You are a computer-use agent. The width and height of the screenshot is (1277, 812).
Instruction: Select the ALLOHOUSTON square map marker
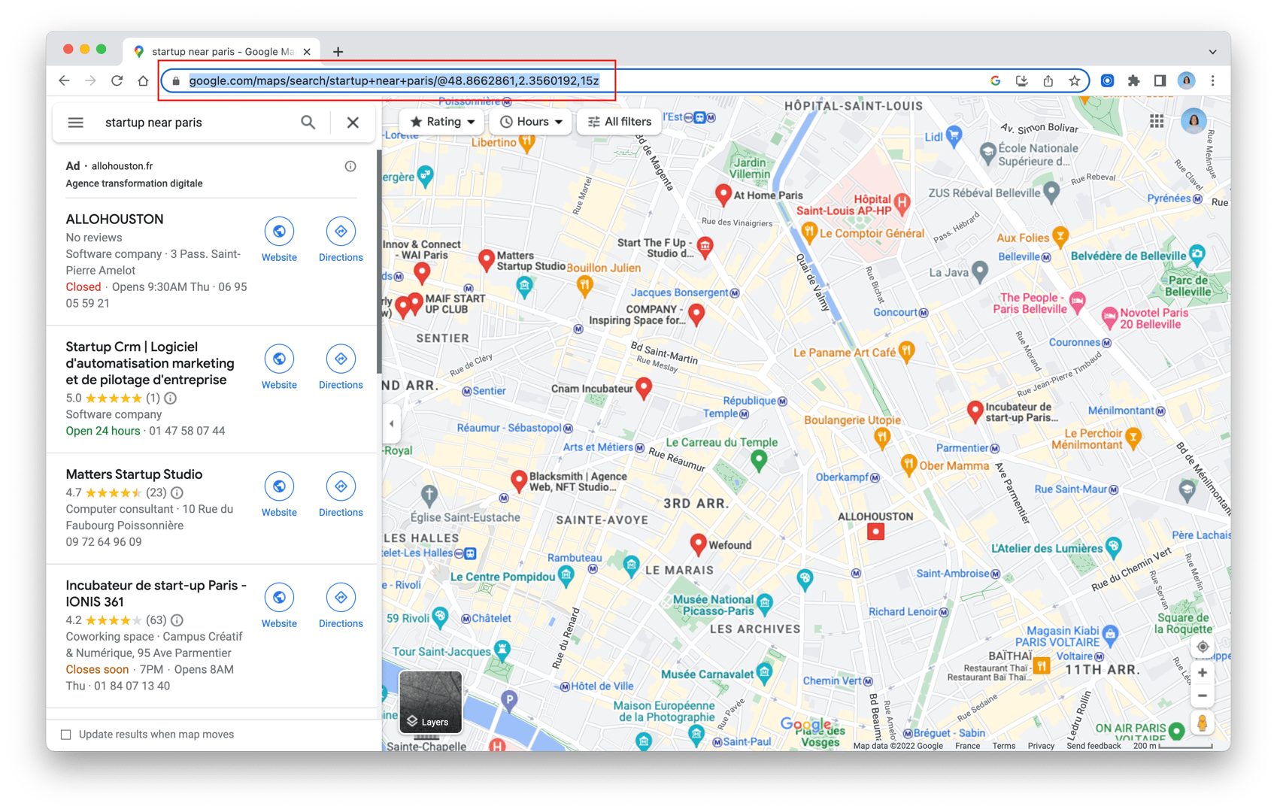pos(875,532)
